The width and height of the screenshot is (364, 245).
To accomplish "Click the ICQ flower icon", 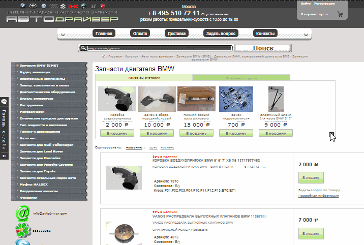I will click(23, 230).
